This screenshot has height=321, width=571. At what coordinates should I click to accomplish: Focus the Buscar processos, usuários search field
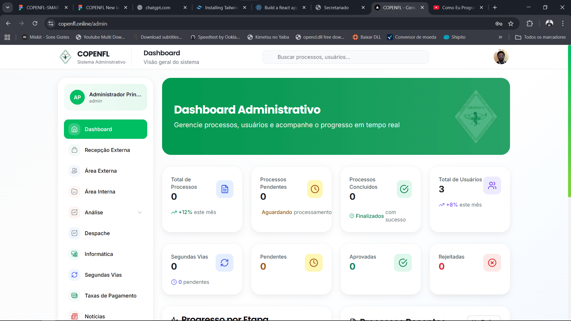(x=345, y=57)
